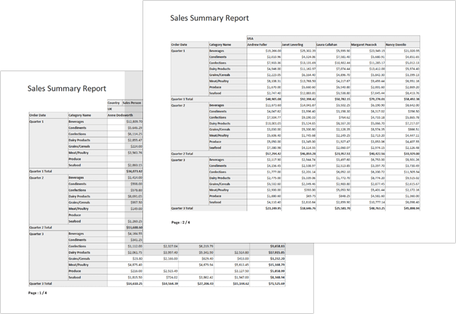Click the "Page : 1 / 4" footer

(38, 293)
